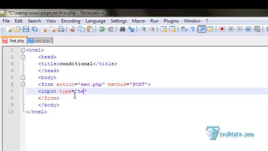This screenshot has width=268, height=151.
Task: Click the closing </body> tag
Action: click(49, 105)
